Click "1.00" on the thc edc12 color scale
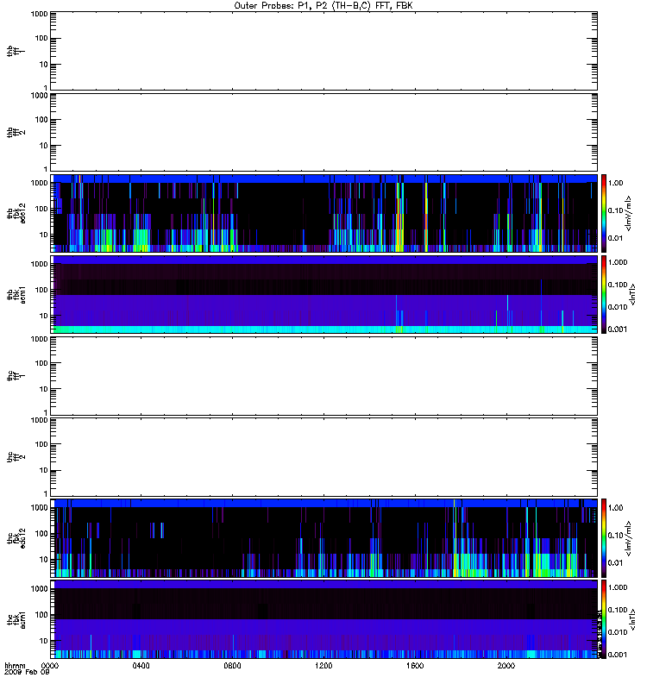This screenshot has width=647, height=690. point(615,508)
